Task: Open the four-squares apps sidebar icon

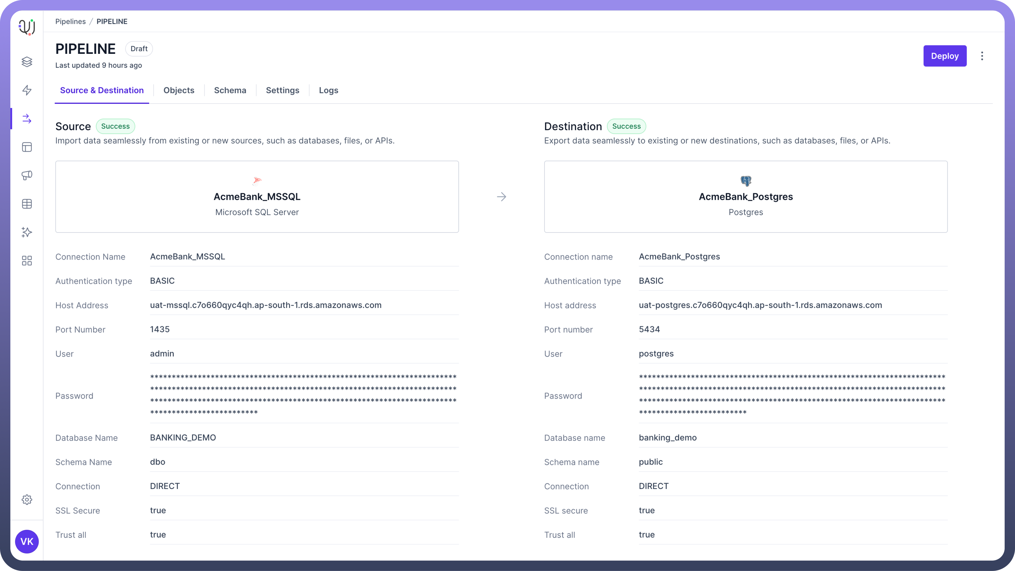Action: pyautogui.click(x=27, y=261)
